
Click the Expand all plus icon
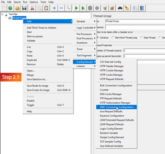(54, 8)
